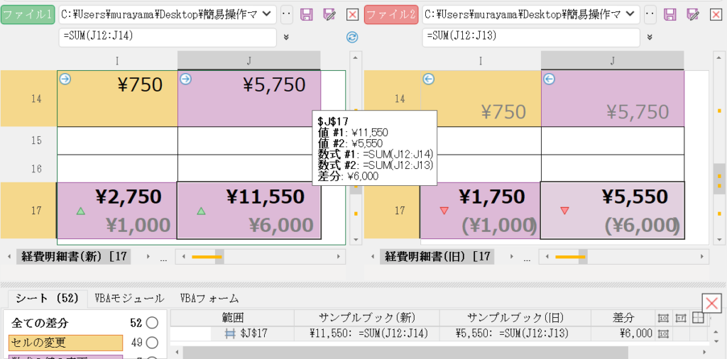
Task: Click the save icon for File 2
Action: (x=669, y=14)
